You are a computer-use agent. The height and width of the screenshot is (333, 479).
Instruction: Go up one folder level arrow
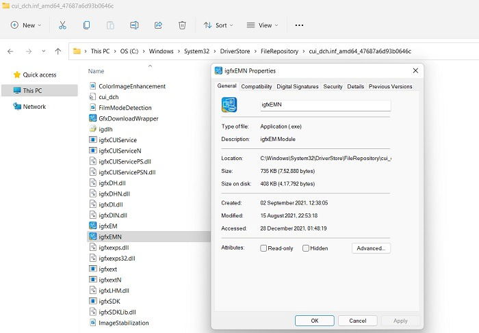point(57,51)
